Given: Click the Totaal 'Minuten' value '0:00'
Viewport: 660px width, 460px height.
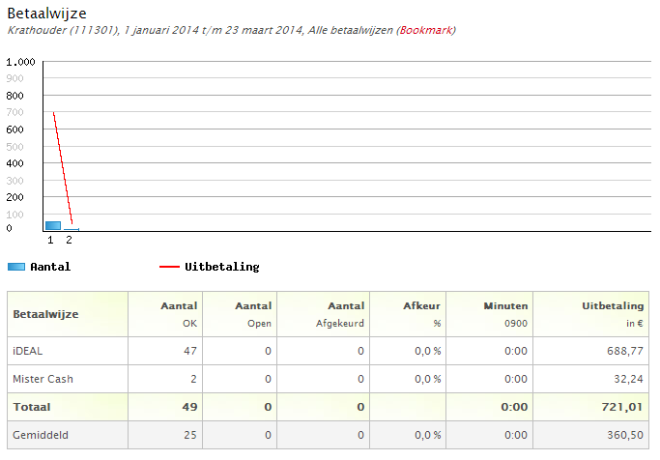Looking at the screenshot, I should tap(514, 407).
